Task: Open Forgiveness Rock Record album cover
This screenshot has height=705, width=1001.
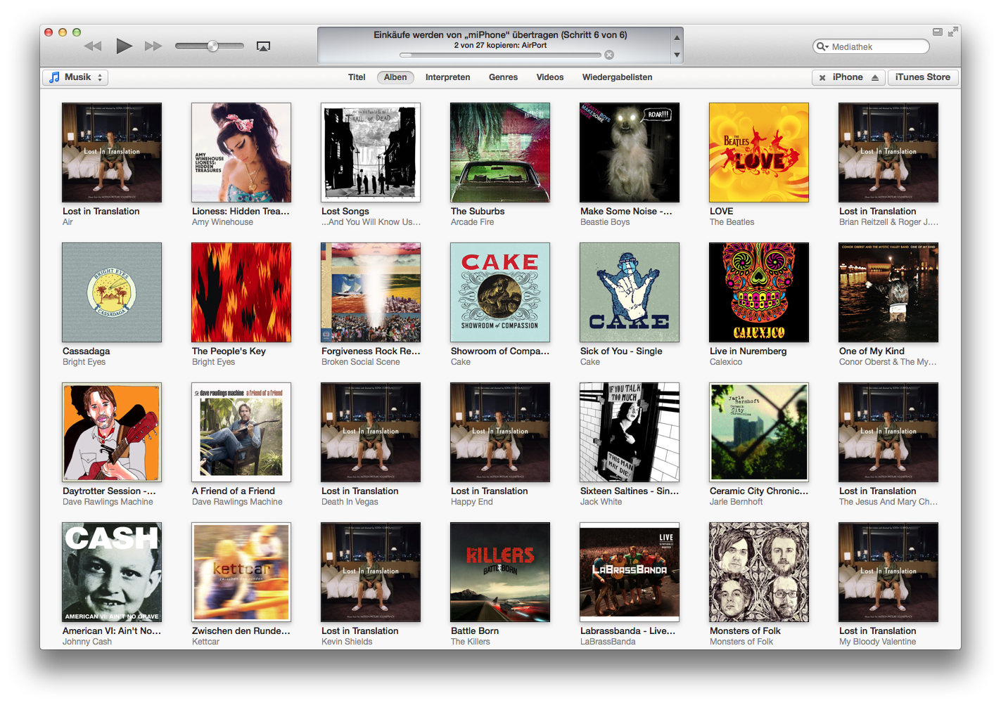Action: tap(371, 292)
